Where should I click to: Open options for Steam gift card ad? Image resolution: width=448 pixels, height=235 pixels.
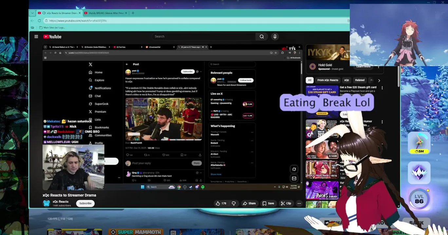(382, 87)
